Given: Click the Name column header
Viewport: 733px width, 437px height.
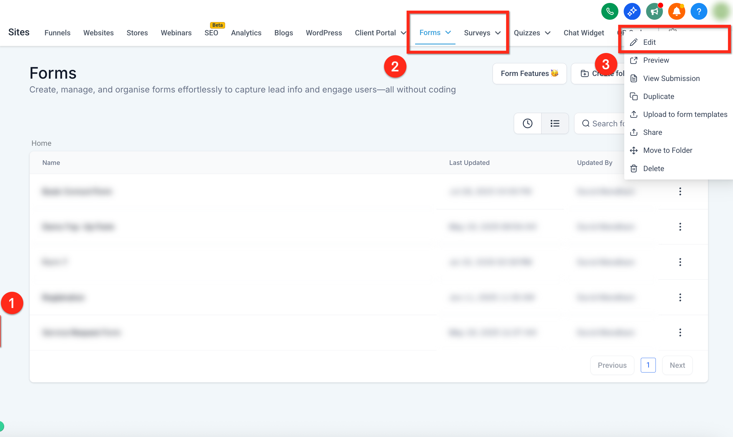Looking at the screenshot, I should click(51, 163).
